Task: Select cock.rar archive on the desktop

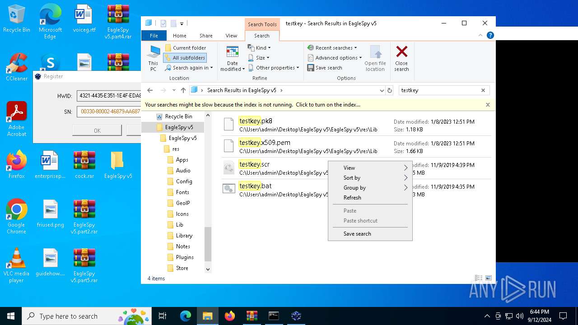Action: (x=84, y=165)
